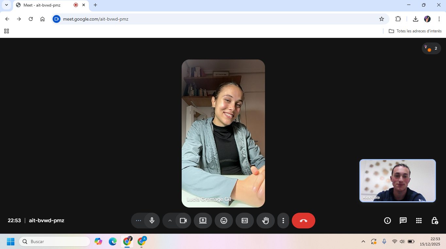The image size is (446, 249).
Task: Start presenting your screen
Action: 203,221
